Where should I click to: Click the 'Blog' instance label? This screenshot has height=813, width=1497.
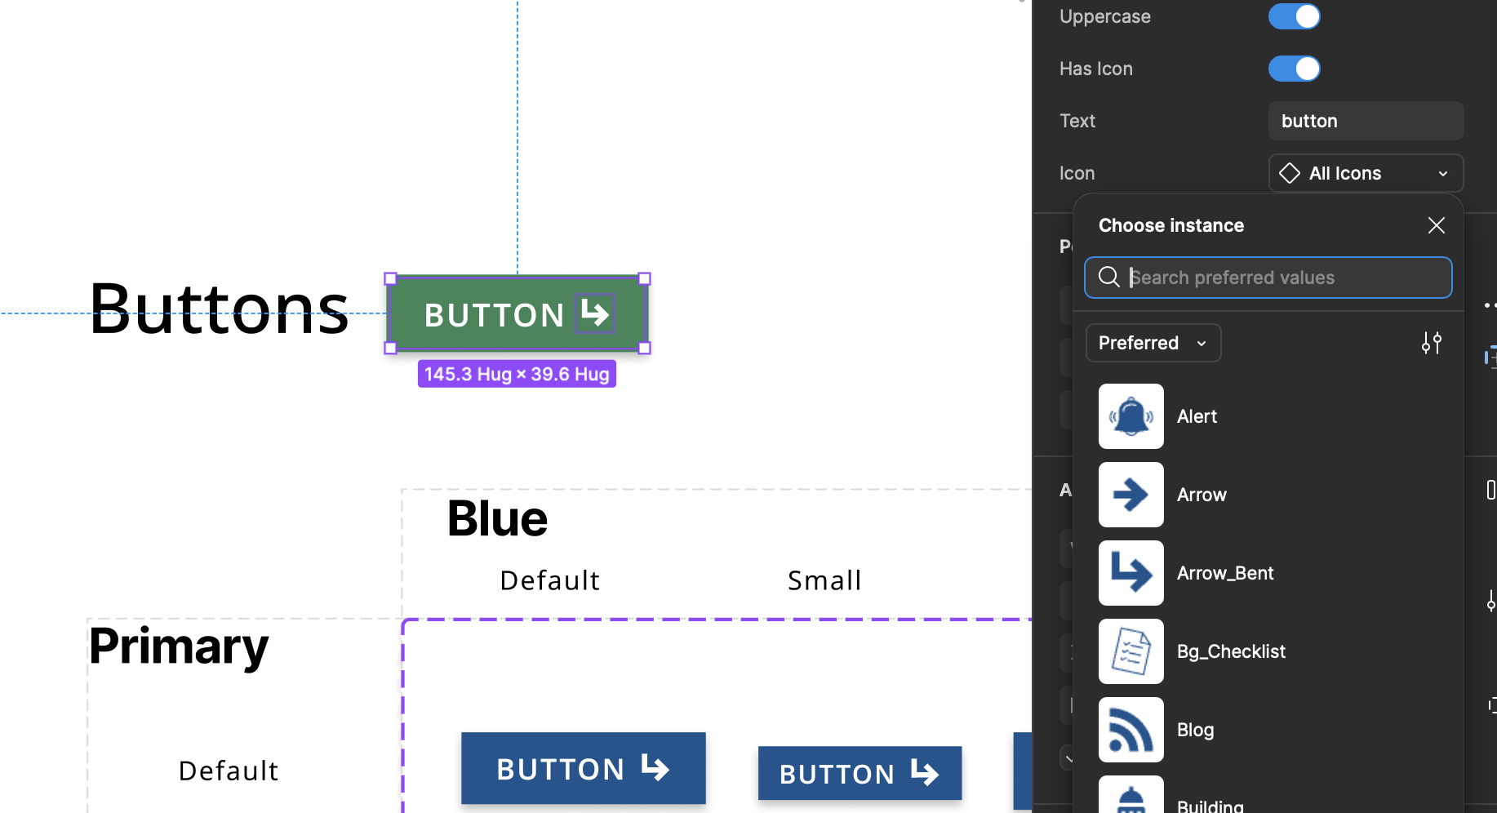[x=1195, y=730]
